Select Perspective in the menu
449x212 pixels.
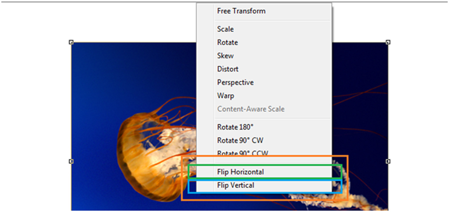click(236, 82)
